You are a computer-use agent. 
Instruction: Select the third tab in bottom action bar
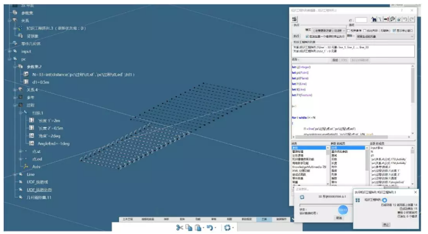[166, 219]
